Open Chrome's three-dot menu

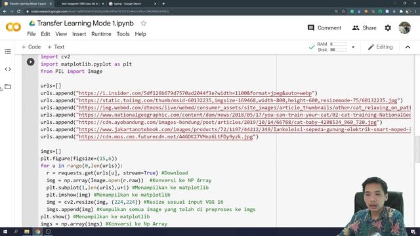(x=415, y=12)
